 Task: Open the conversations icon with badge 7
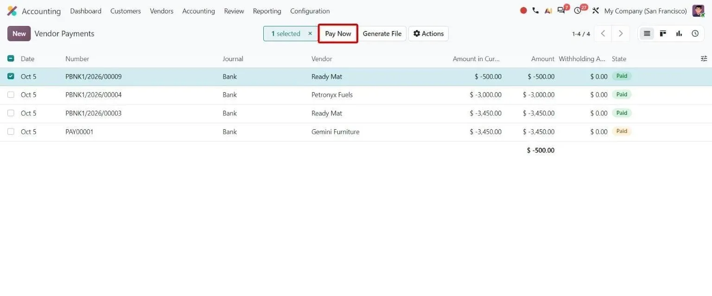click(x=562, y=10)
